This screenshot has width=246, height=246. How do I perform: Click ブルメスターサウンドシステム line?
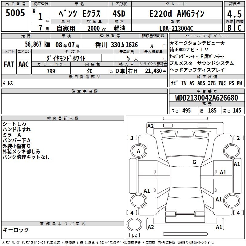click(x=202, y=63)
